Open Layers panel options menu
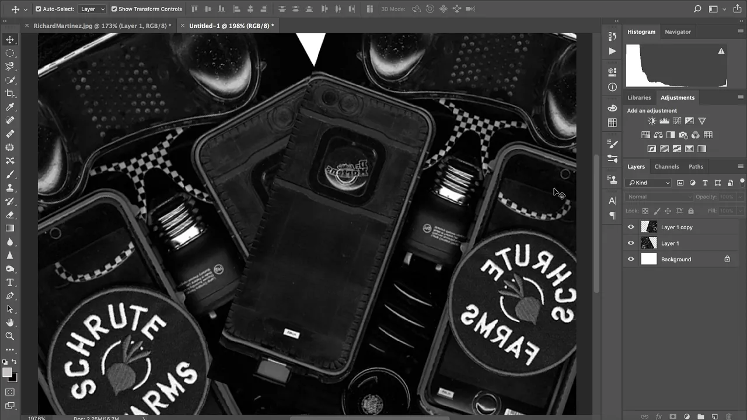 pyautogui.click(x=741, y=166)
